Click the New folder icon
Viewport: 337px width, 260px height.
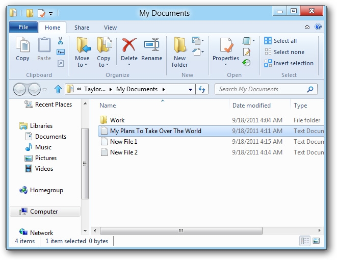coord(179,45)
